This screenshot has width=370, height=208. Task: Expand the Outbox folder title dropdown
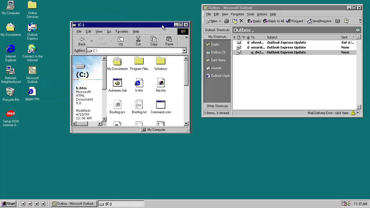(253, 31)
